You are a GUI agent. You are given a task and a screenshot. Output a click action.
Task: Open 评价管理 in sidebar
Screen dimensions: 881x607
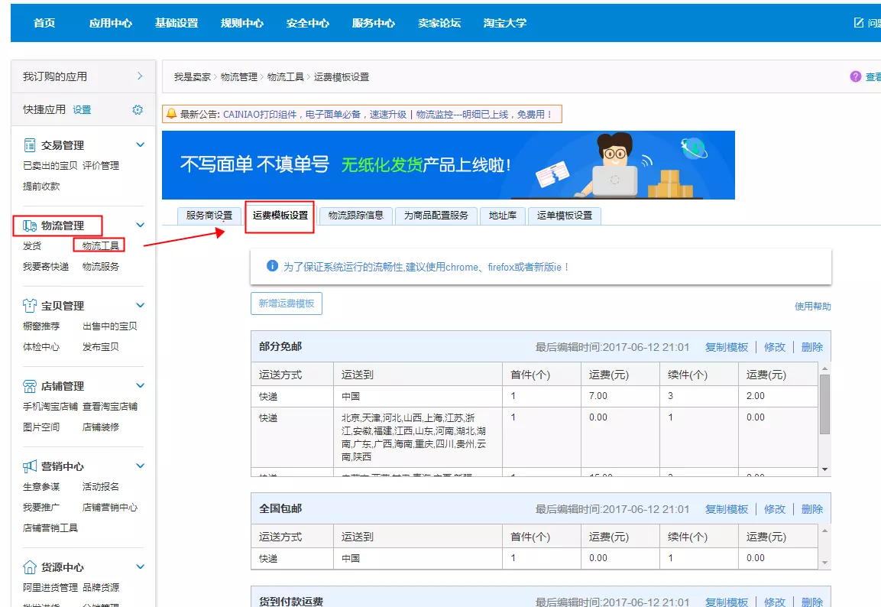101,166
